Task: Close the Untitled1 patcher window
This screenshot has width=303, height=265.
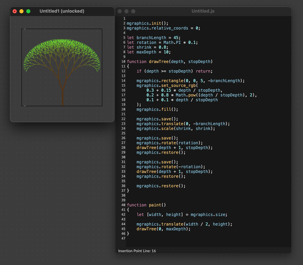Action: click(x=15, y=11)
